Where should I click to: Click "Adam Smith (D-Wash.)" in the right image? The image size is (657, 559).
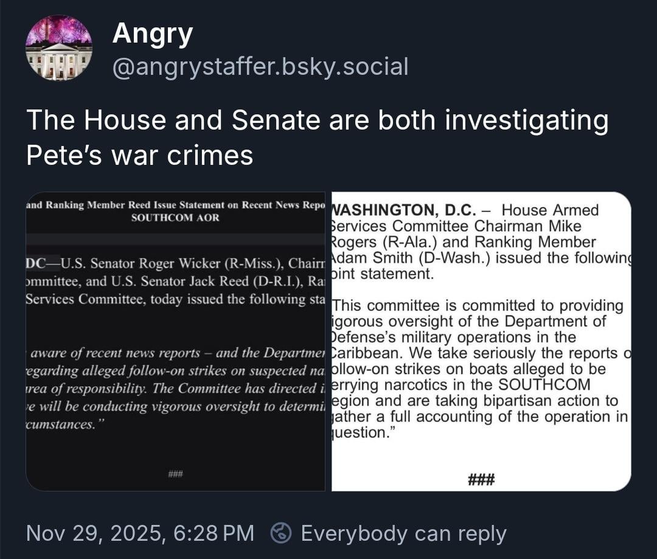(411, 257)
